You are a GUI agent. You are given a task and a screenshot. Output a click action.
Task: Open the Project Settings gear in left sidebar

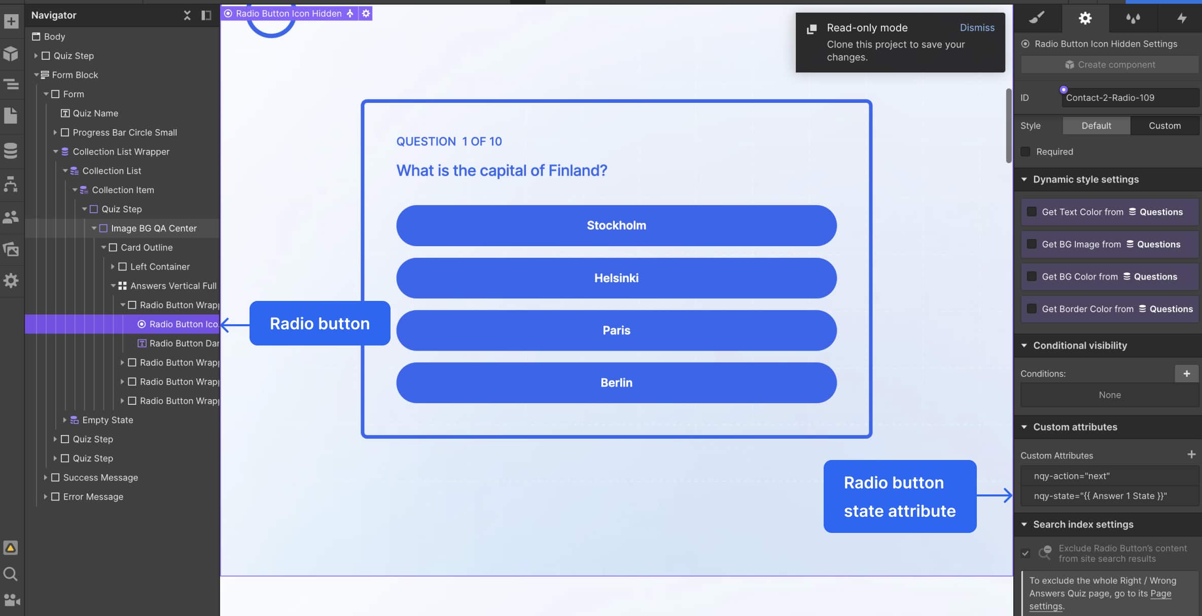[11, 280]
